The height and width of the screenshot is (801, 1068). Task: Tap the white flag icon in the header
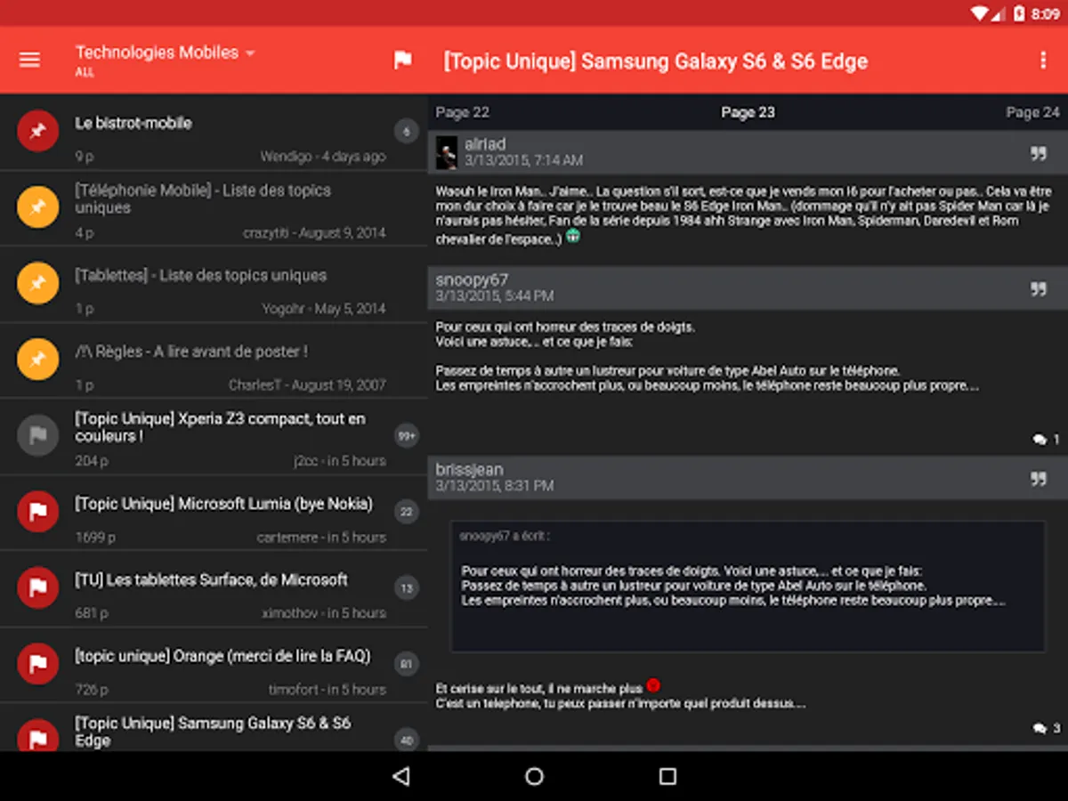tap(402, 60)
